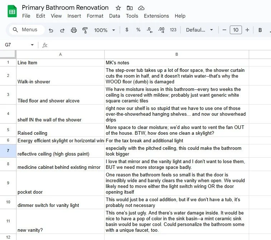Open the Edit menu
Image resolution: width=271 pixels, height=240 pixels.
tap(41, 16)
